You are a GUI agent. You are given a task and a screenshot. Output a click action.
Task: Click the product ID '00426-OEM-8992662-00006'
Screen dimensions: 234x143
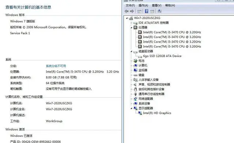(41, 142)
